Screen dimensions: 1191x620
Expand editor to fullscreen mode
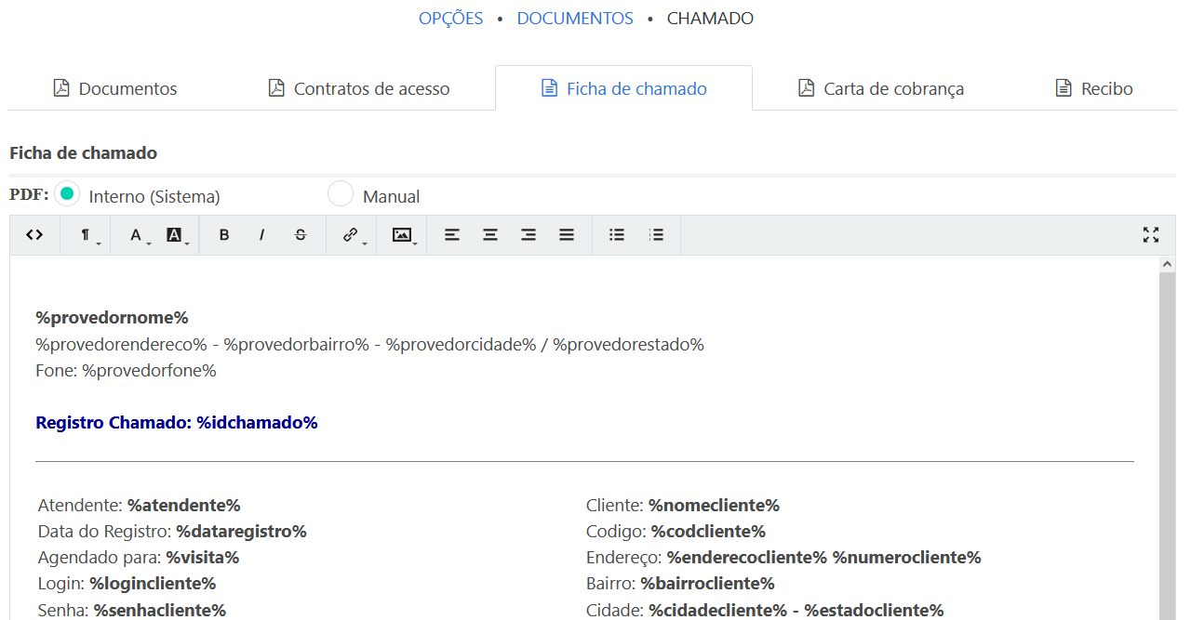coord(1151,235)
